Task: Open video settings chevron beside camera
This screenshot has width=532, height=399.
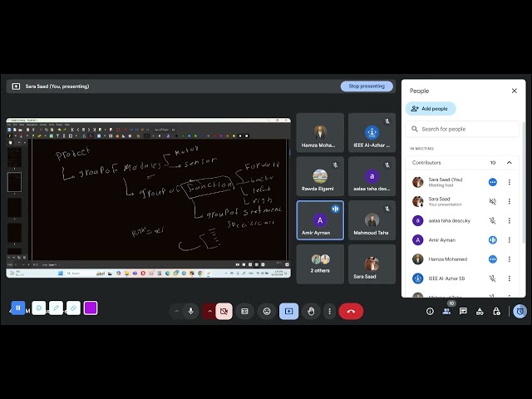Action: pyautogui.click(x=209, y=311)
